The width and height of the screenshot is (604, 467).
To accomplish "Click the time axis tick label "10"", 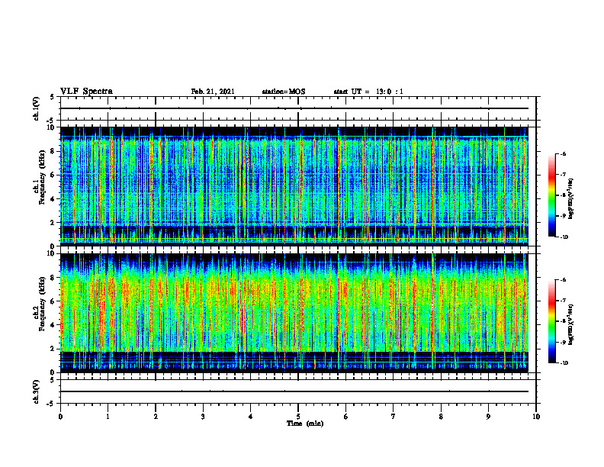I will tap(536, 417).
